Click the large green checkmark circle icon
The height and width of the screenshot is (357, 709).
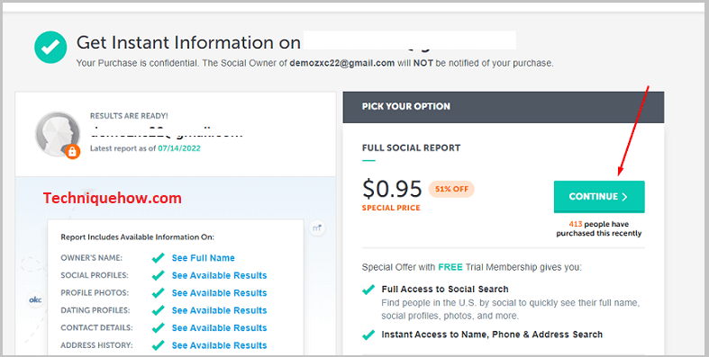(50, 47)
